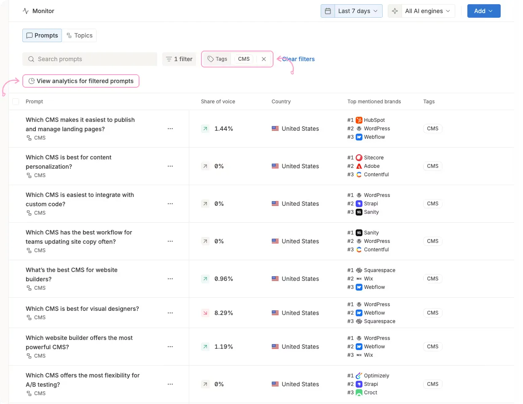Open the prompt 'Which CMS is best for visual designers?'
523x404 pixels.
point(82,309)
